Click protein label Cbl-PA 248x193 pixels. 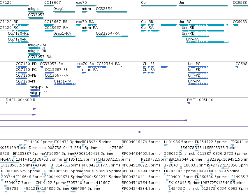[x=149, y=70]
